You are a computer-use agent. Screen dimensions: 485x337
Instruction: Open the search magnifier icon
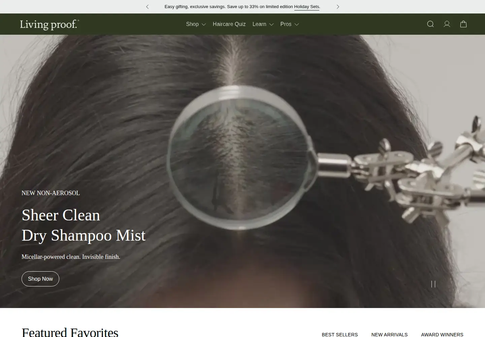[x=430, y=24]
